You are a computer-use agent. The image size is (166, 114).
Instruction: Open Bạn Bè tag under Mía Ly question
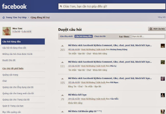81,70
